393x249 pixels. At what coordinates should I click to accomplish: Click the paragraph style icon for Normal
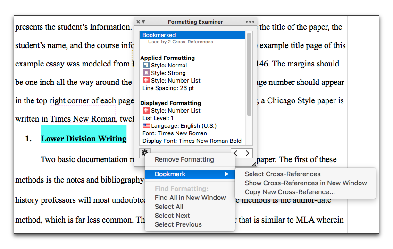pos(146,66)
